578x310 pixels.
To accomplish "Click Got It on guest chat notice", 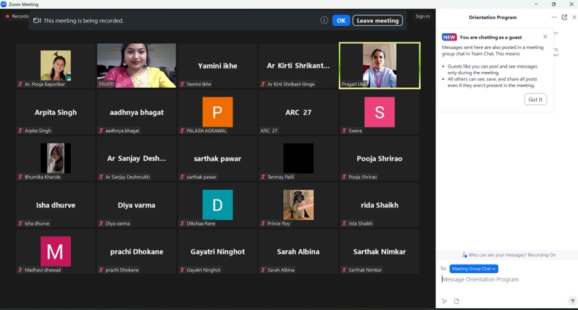I will (535, 99).
